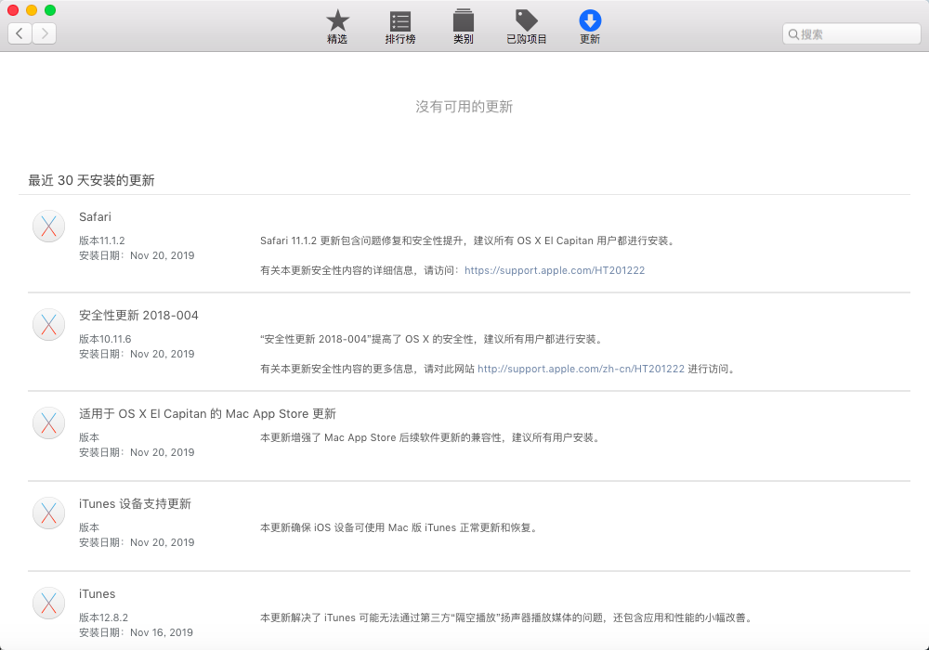Open the support.apple.com/HT201222 link
This screenshot has width=929, height=650.
pyautogui.click(x=555, y=270)
